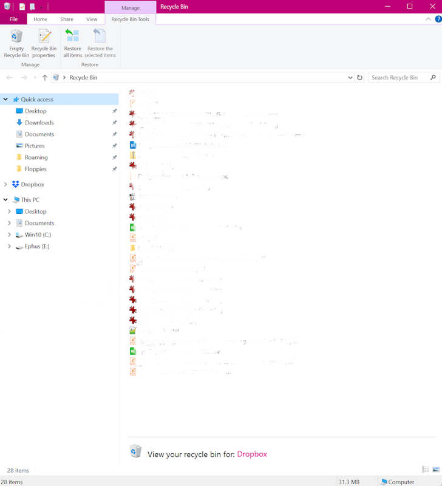Viewport: 442px width, 486px height.
Task: Select Dropbox in navigation pane
Action: tap(33, 185)
